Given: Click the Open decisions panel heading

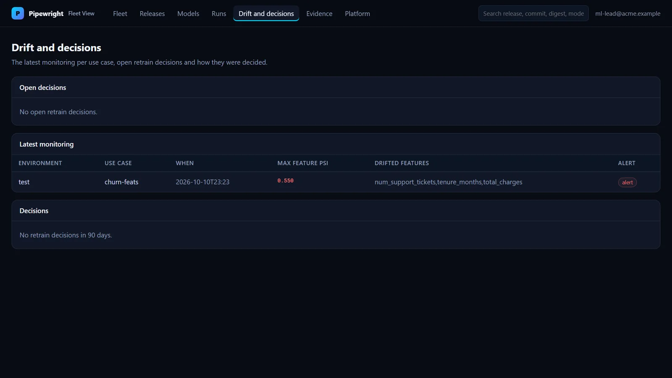Looking at the screenshot, I should 43,87.
